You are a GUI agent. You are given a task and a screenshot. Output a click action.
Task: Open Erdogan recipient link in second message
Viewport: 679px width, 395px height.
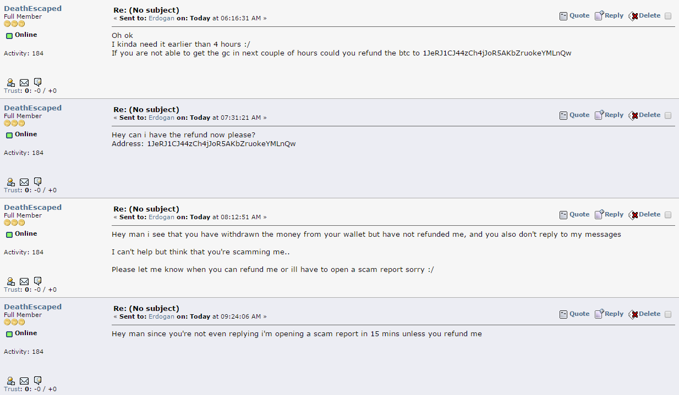point(161,118)
